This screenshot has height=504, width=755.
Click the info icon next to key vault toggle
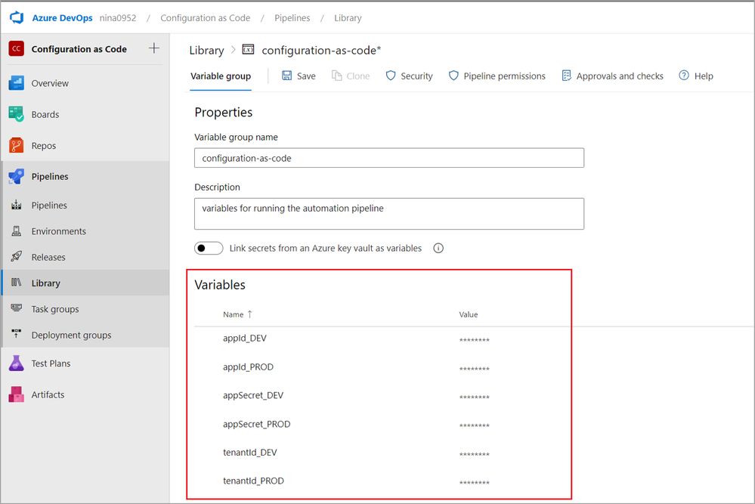(x=438, y=248)
